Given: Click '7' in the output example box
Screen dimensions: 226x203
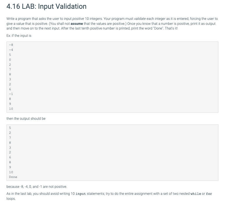Looking at the screenshot, I should pos(10,138).
